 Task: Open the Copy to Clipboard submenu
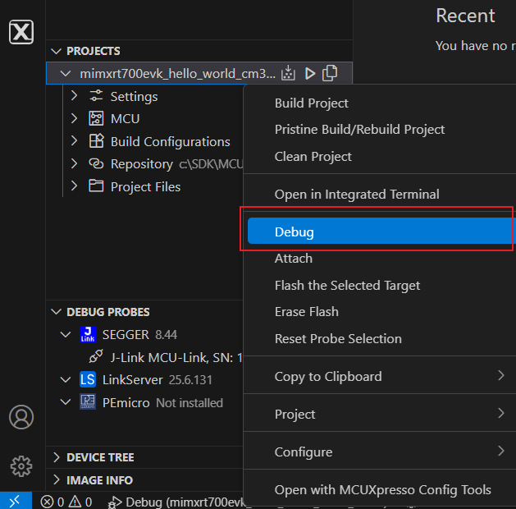(x=328, y=376)
